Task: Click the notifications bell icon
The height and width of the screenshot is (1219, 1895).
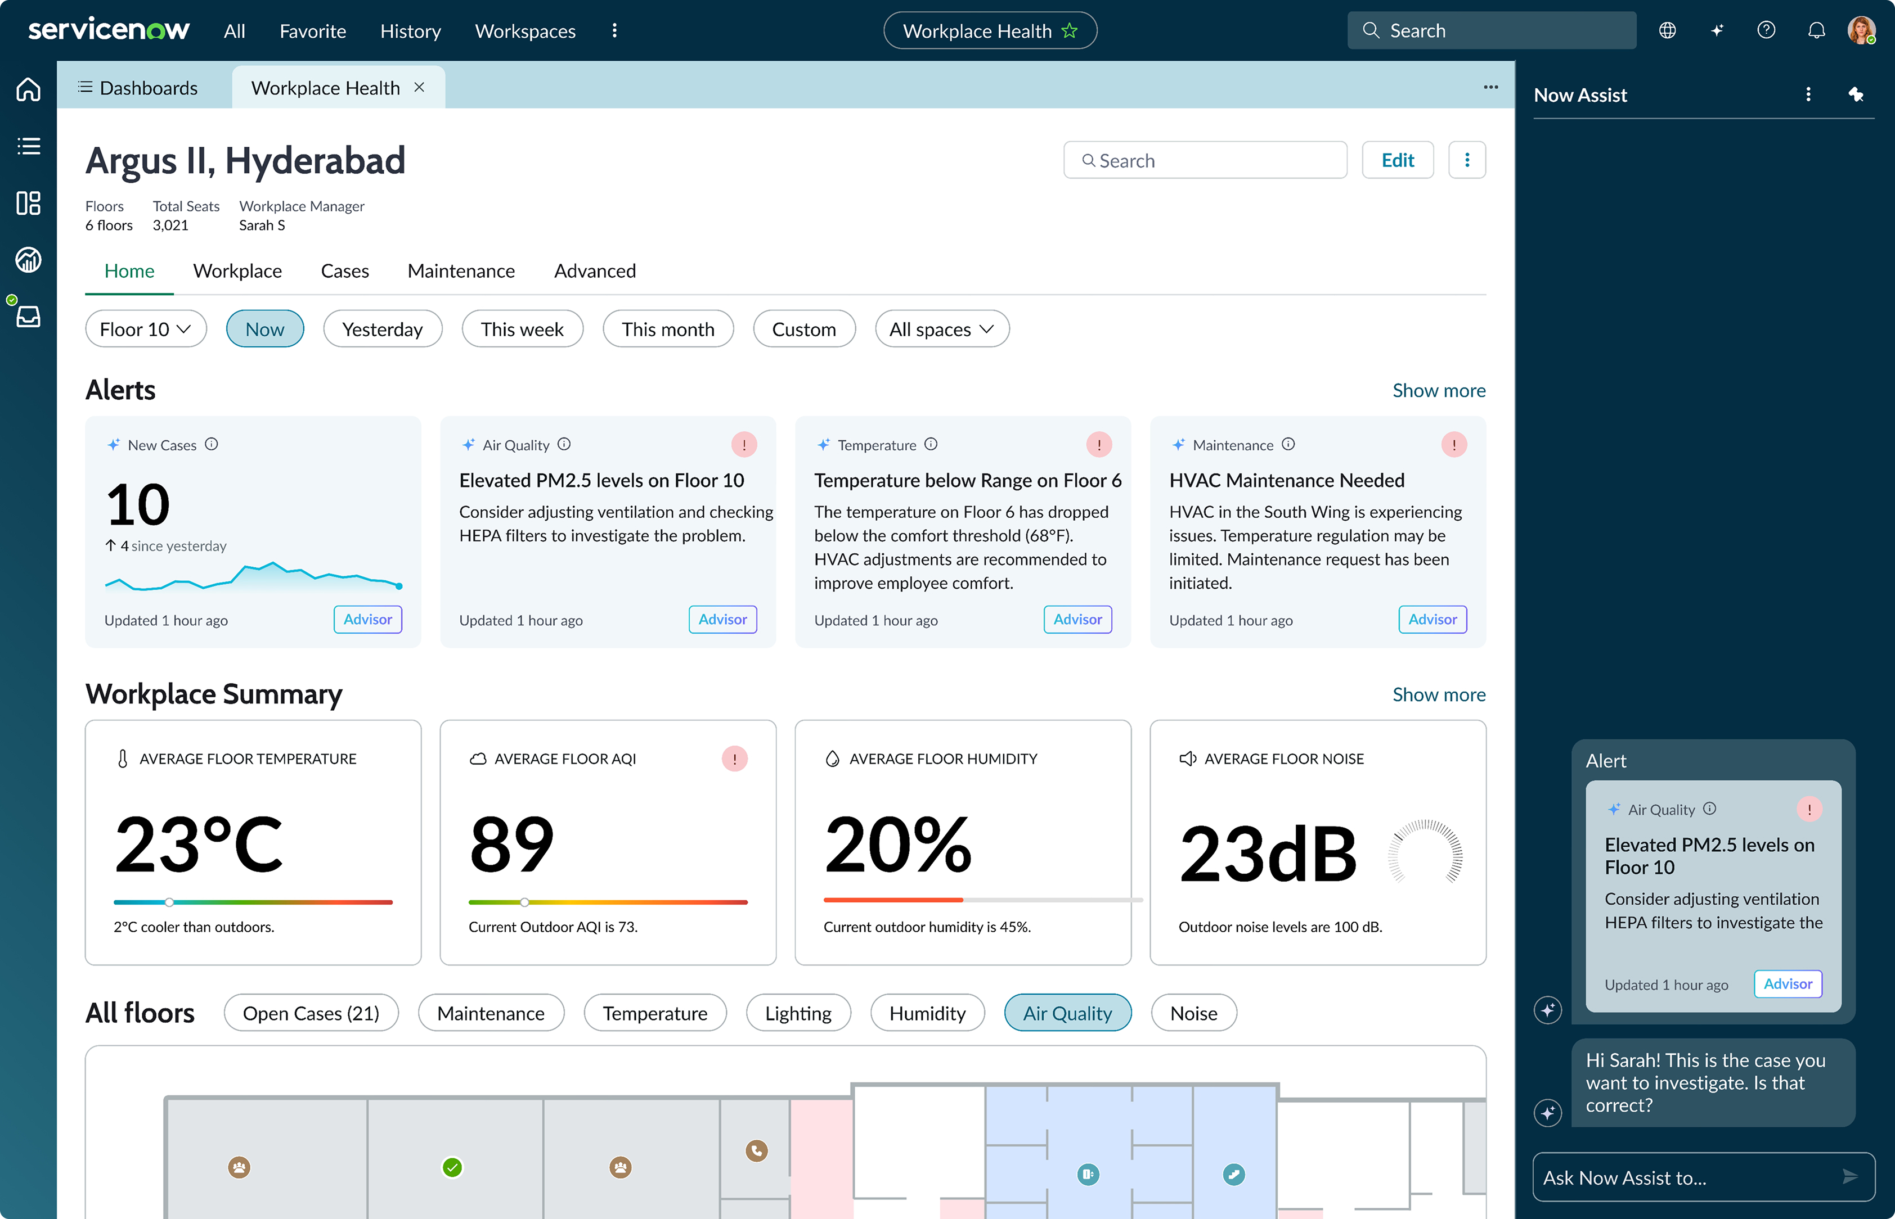Action: click(x=1816, y=31)
